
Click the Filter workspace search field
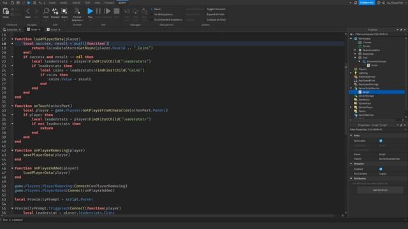click(x=377, y=34)
